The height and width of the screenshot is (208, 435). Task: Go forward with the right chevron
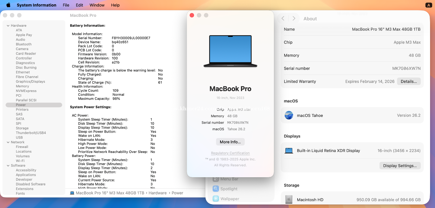[x=294, y=19]
